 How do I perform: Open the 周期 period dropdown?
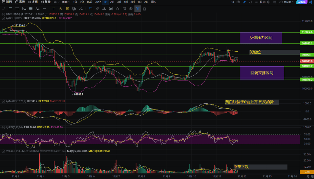point(66,2)
